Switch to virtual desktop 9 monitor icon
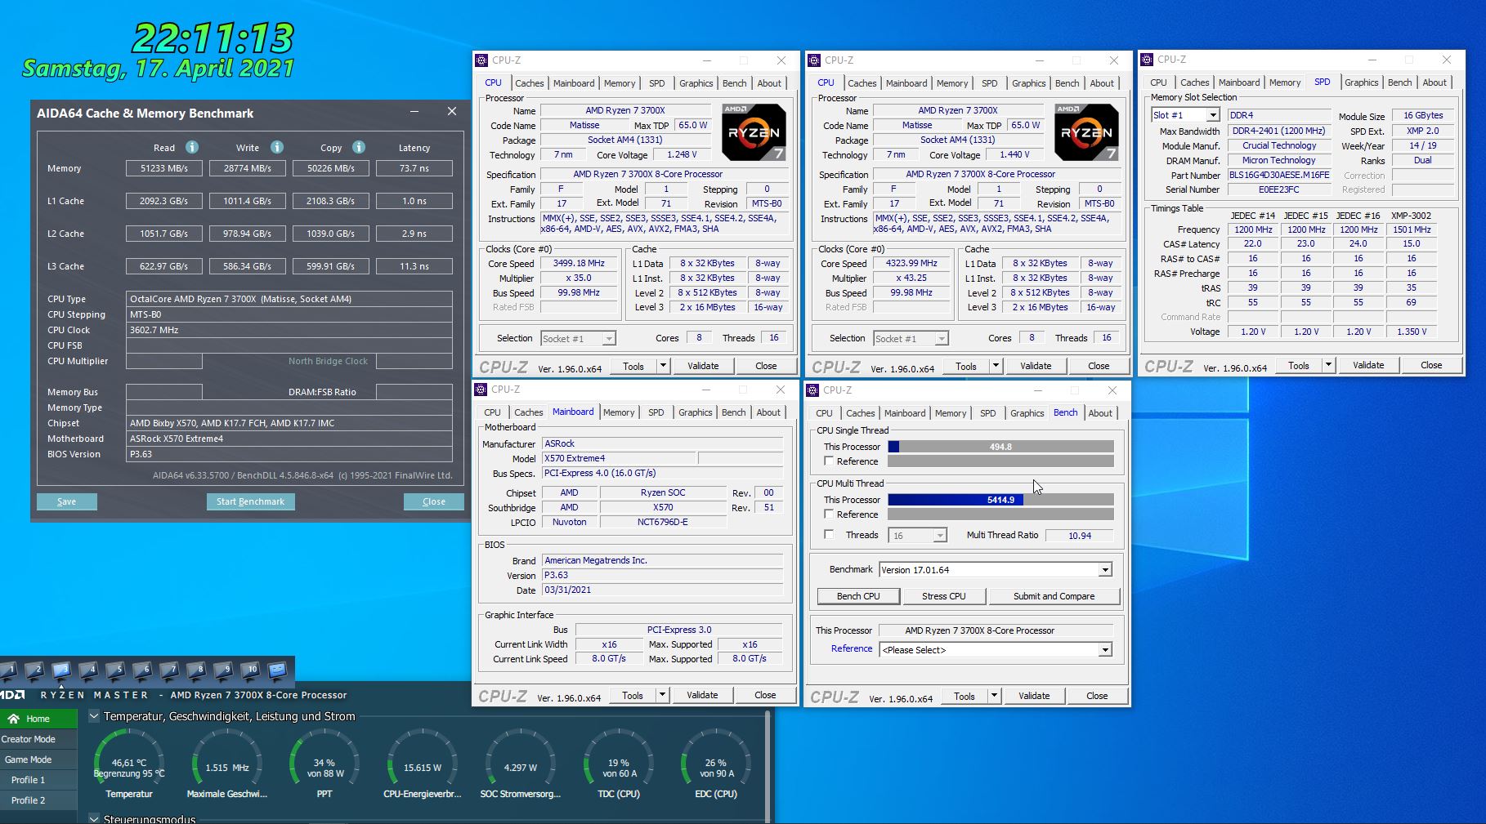1486x824 pixels. click(x=223, y=670)
